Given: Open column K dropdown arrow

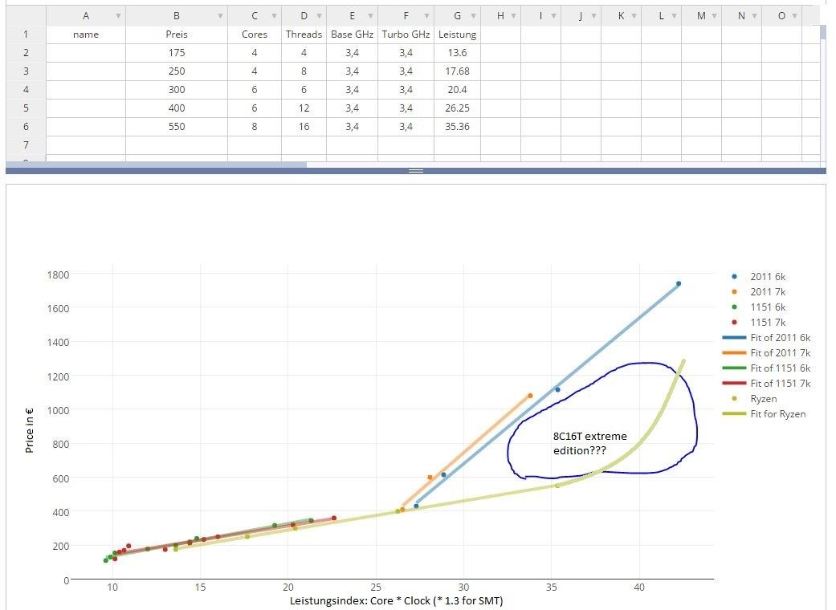Looking at the screenshot, I should pyautogui.click(x=634, y=16).
